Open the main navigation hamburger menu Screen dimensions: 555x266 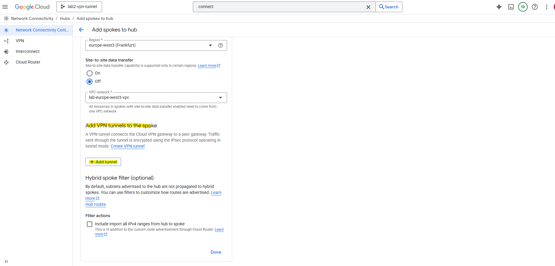[5, 7]
